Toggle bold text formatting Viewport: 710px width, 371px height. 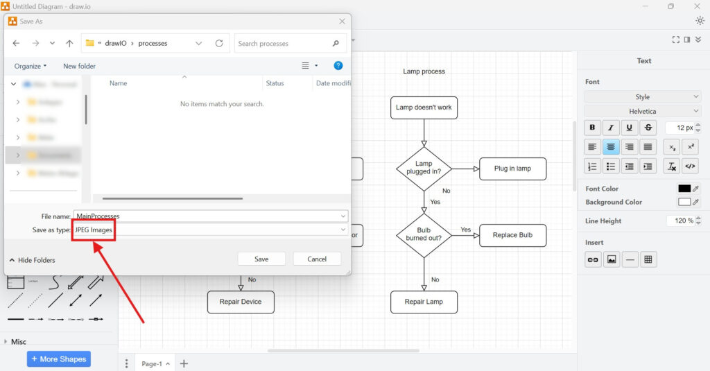pos(592,128)
